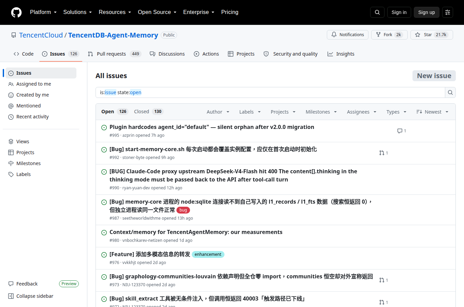Viewport: 464px width, 307px height.
Task: Switch to the Pull requests tab
Action: tap(114, 54)
